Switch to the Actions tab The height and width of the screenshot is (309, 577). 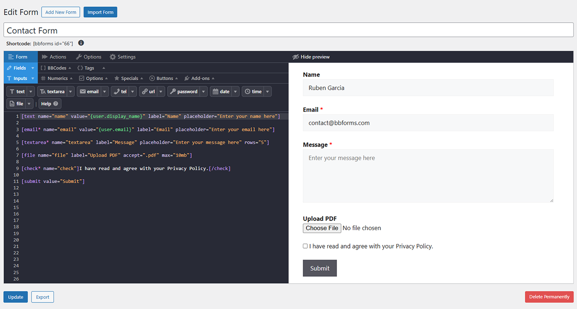pos(54,57)
